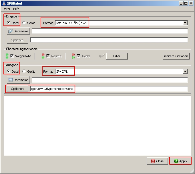Minimize the GPSBabel window
The width and height of the screenshot is (195, 174).
pos(181,3)
